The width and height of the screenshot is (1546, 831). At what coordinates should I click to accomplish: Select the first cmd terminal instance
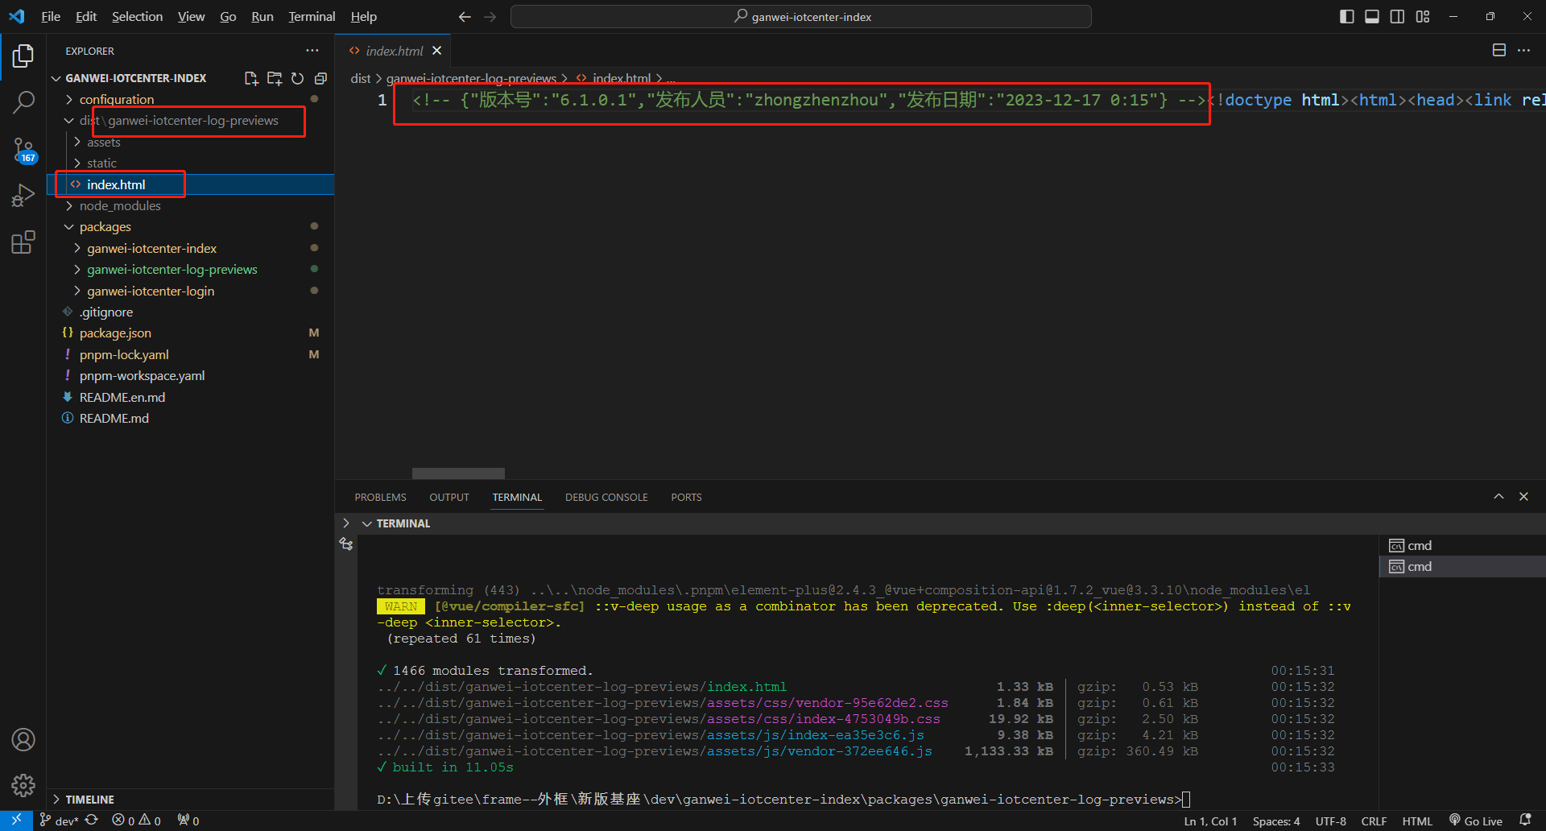(x=1462, y=545)
